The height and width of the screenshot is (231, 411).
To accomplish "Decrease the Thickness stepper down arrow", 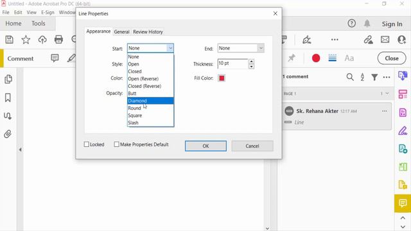I will pos(251,66).
